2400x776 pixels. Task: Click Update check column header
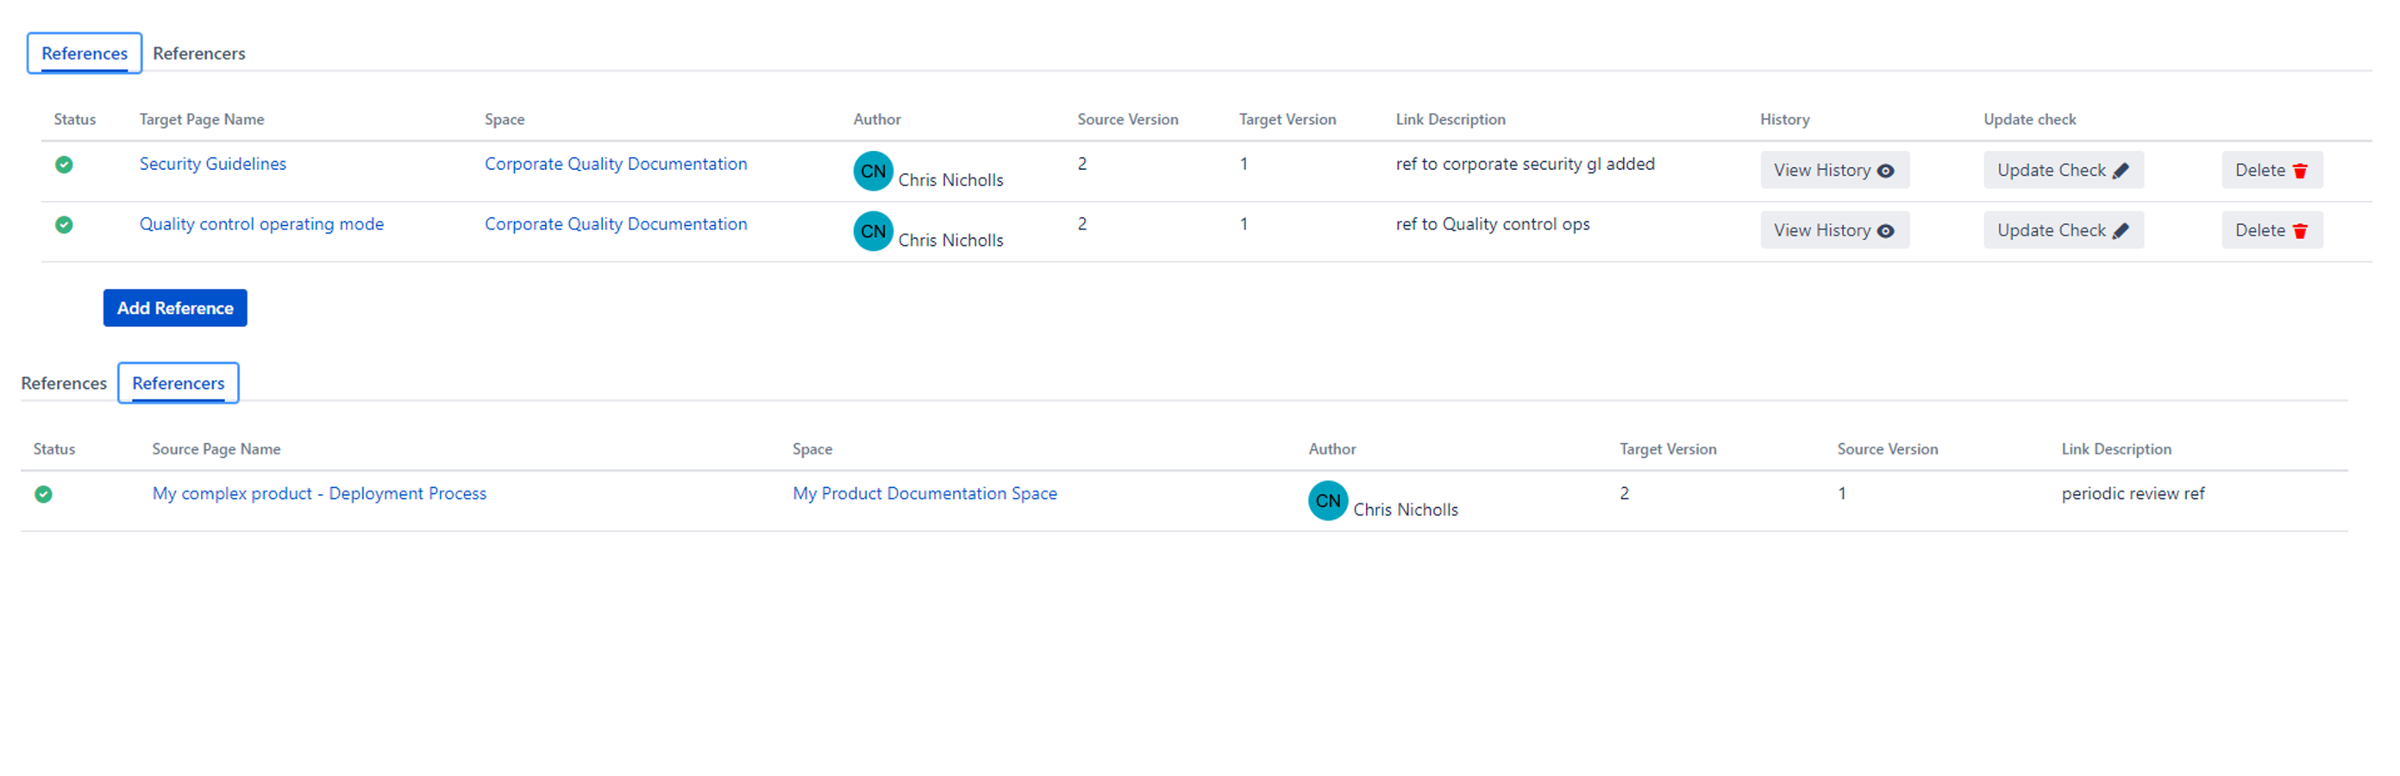[2029, 119]
